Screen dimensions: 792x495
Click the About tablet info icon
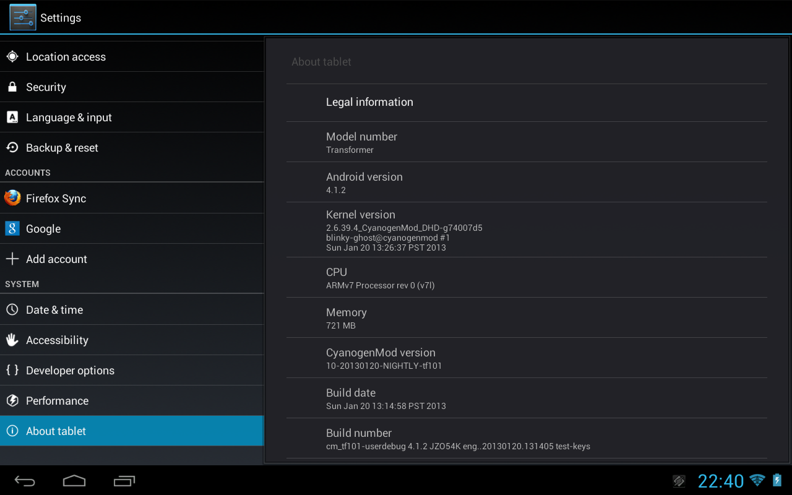click(12, 431)
